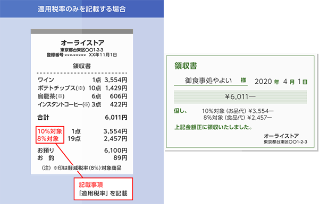Click the お釣 change label

(x=46, y=158)
